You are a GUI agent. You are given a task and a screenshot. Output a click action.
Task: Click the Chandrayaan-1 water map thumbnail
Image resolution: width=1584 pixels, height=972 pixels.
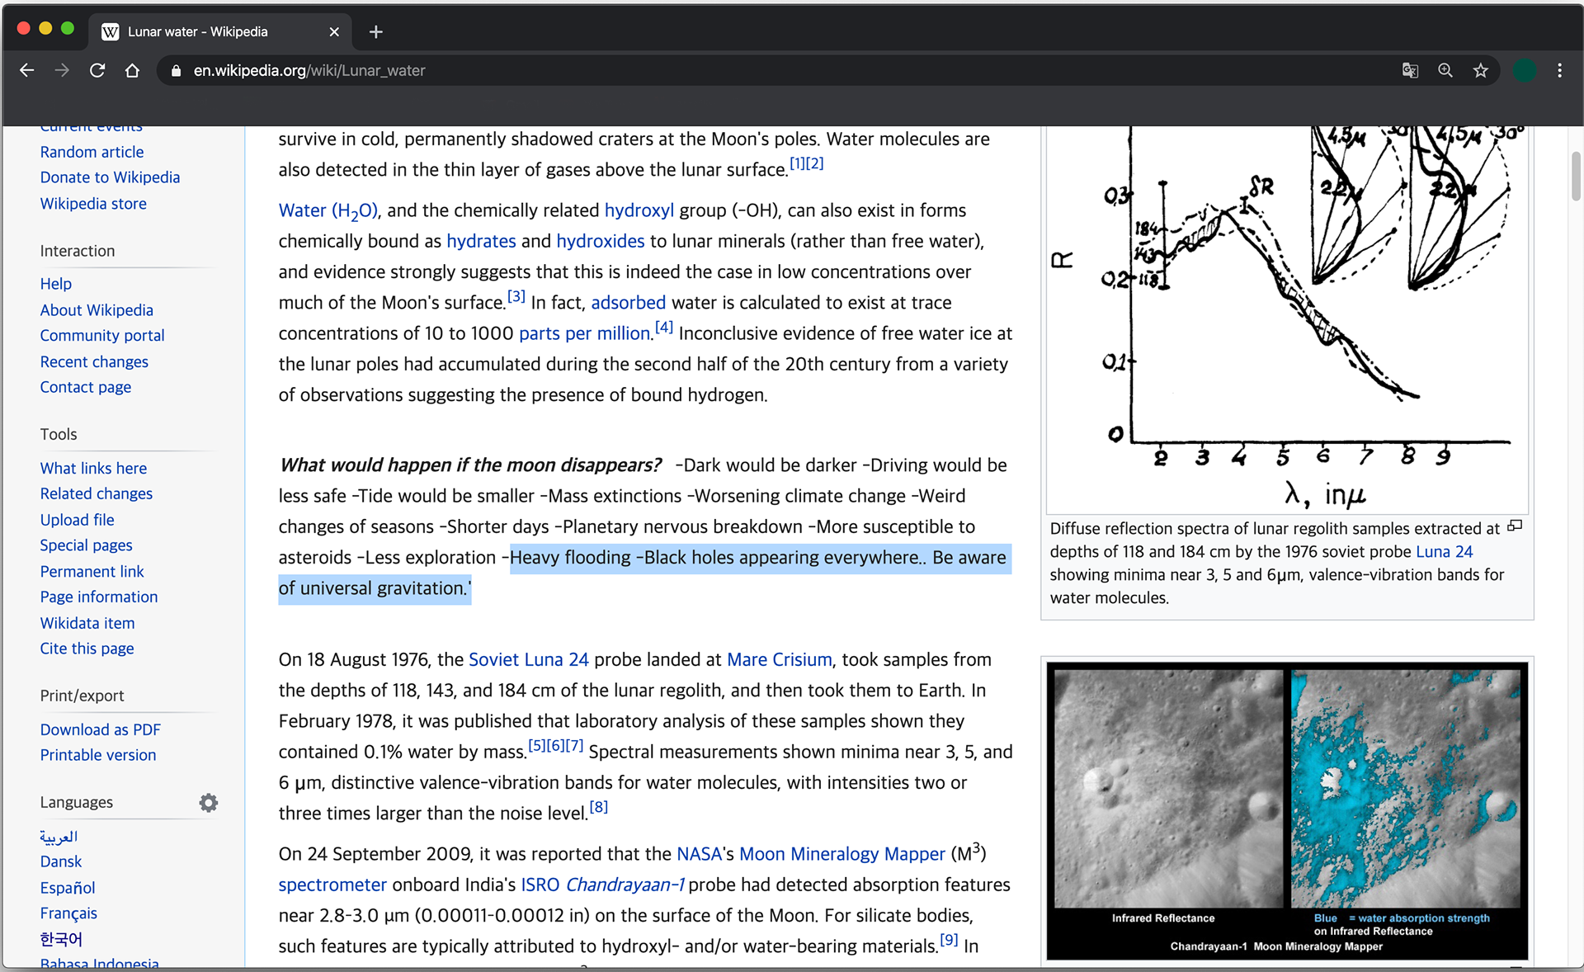pos(1286,809)
